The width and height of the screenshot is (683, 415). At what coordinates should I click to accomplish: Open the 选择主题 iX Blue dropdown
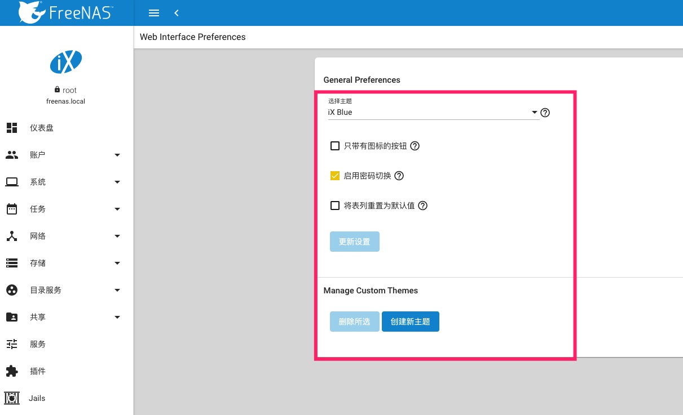433,113
